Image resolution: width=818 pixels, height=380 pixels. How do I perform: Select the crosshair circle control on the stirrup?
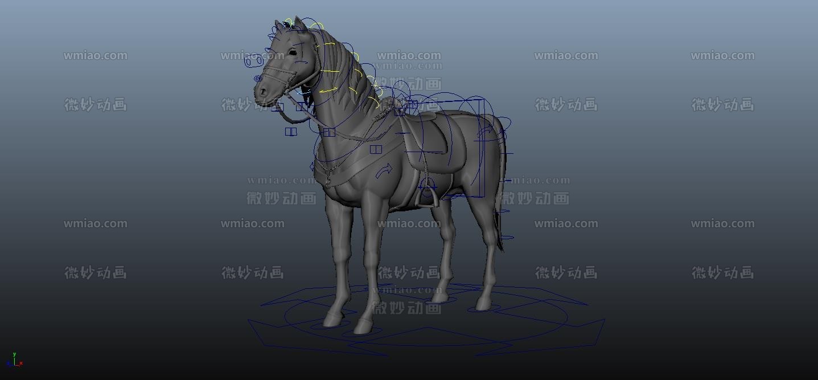point(427,186)
